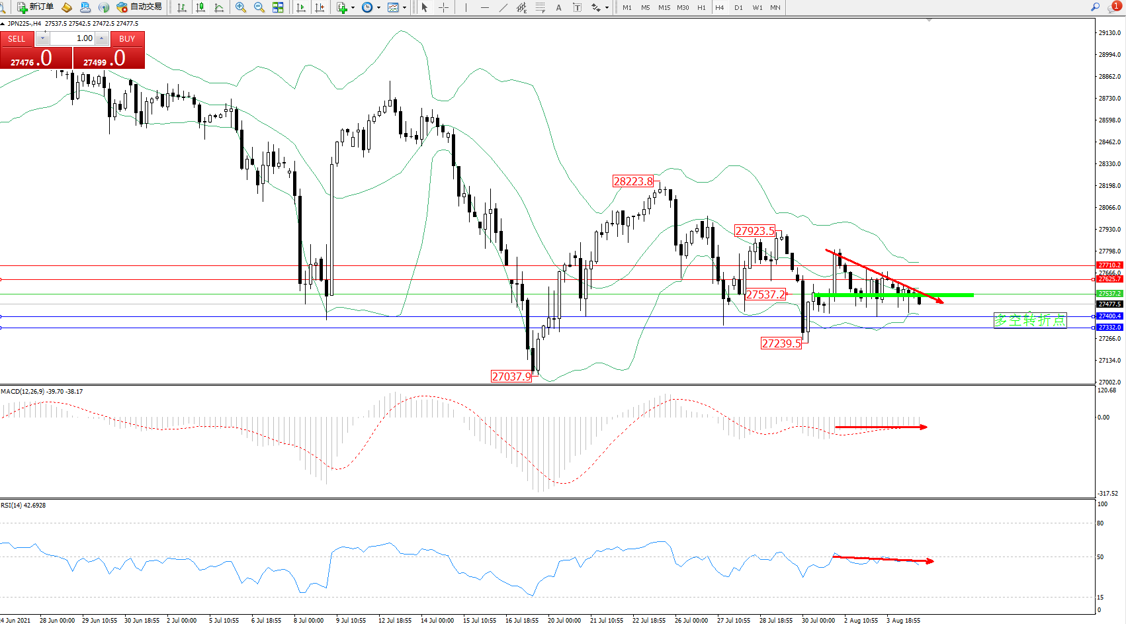The width and height of the screenshot is (1126, 624).
Task: Select the crosshair cursor tool
Action: click(x=444, y=7)
